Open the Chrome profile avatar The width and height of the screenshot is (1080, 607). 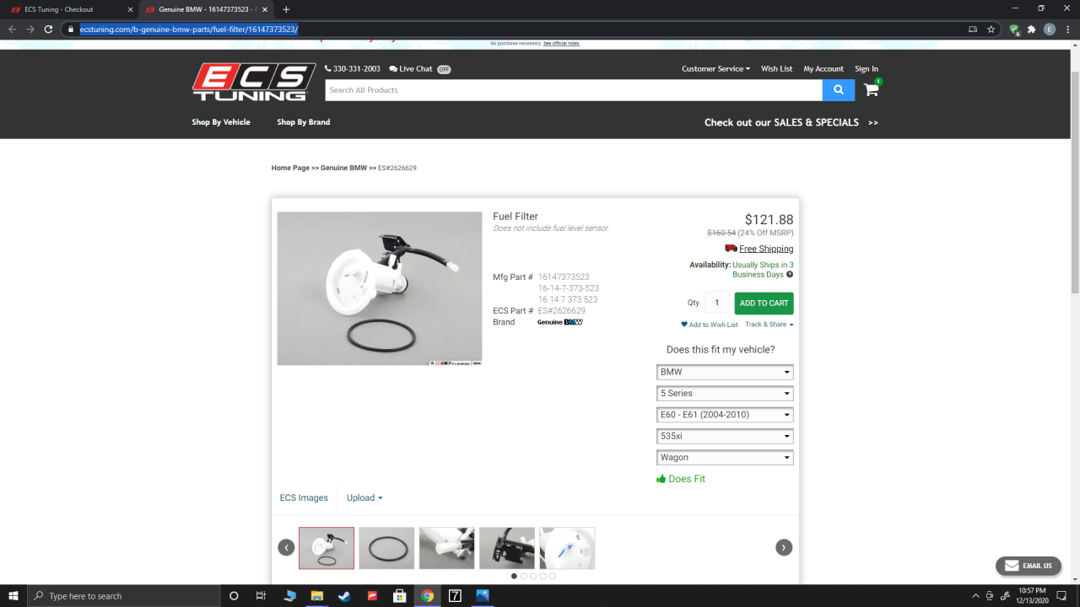click(1050, 29)
